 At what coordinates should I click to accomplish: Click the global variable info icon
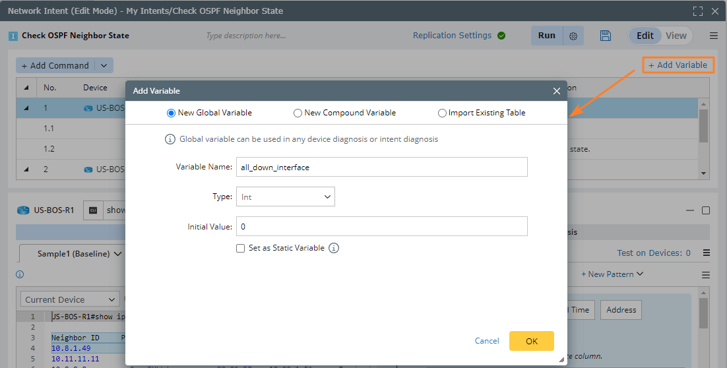click(x=170, y=139)
